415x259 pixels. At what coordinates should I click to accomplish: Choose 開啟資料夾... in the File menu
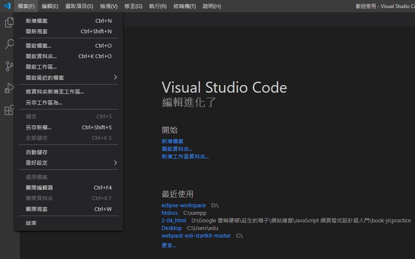[x=69, y=56]
